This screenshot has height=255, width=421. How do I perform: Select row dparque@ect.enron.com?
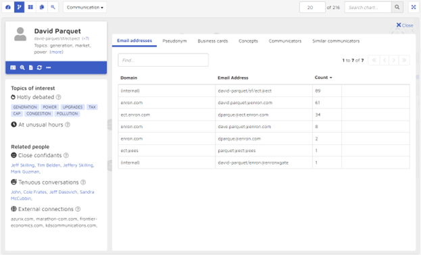pos(264,115)
